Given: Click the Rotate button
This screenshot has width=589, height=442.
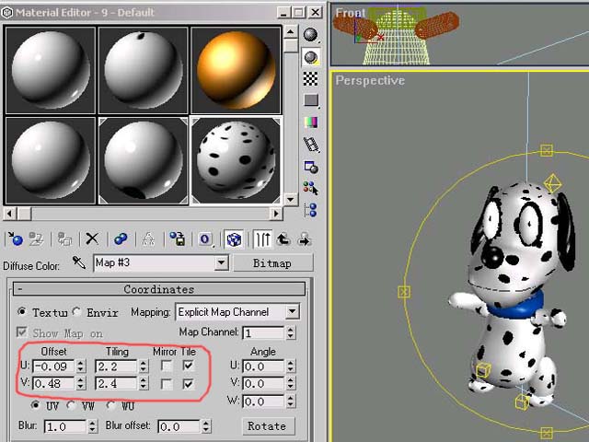Looking at the screenshot, I should point(267,426).
